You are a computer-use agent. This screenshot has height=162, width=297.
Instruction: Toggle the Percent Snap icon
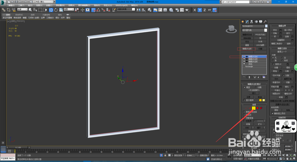coord(103,10)
